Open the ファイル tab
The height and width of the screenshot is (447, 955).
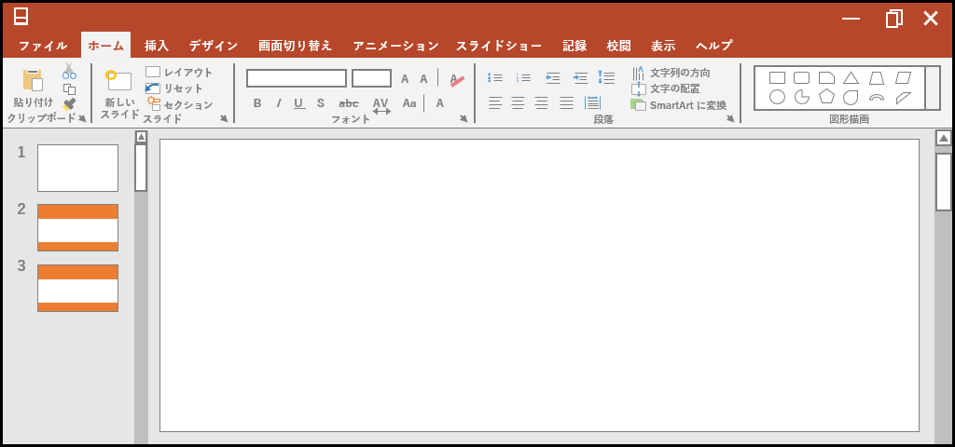click(x=43, y=46)
